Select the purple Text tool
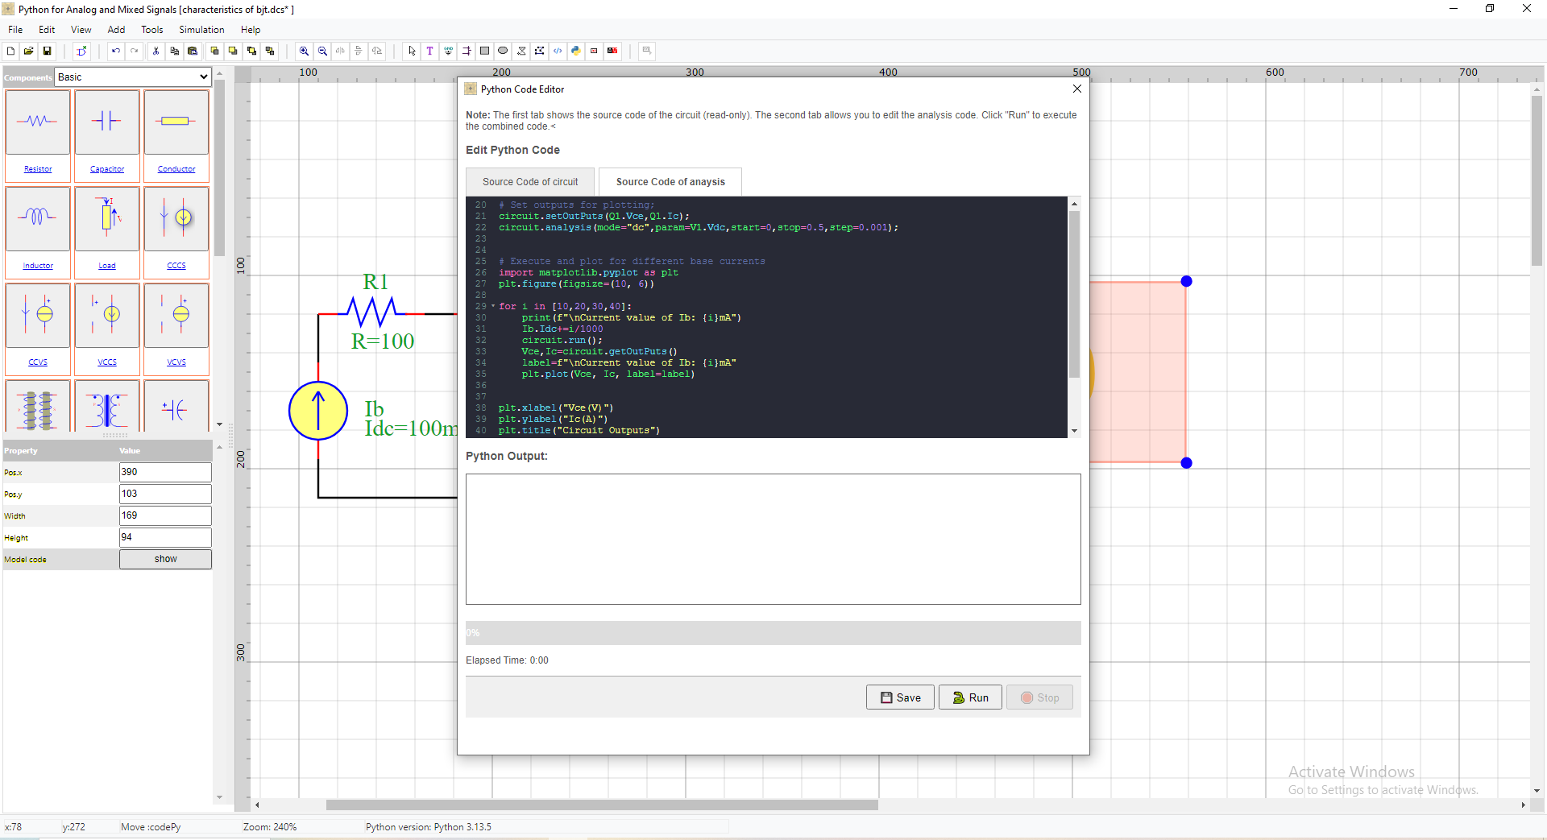1547x840 pixels. tap(430, 51)
